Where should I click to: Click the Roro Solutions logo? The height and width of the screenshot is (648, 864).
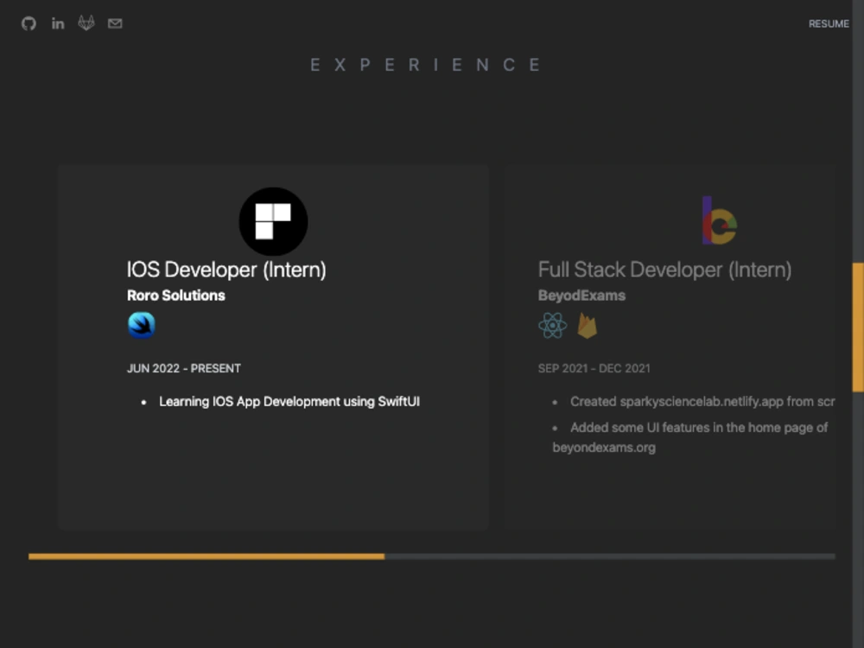[273, 221]
